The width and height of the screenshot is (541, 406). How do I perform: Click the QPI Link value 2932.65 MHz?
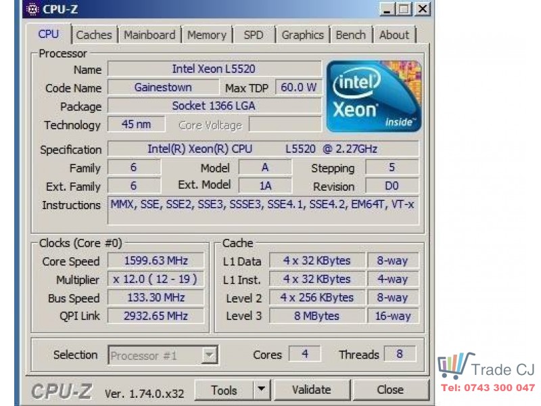[156, 316]
